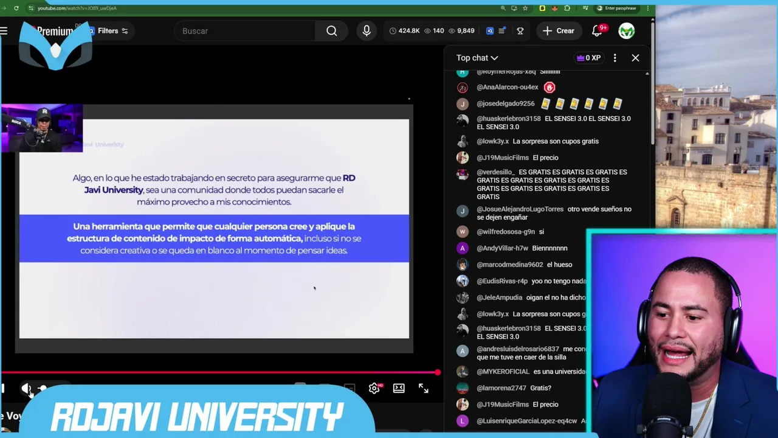The height and width of the screenshot is (438, 778).
Task: Expand the Top chat dropdown
Action: point(477,58)
